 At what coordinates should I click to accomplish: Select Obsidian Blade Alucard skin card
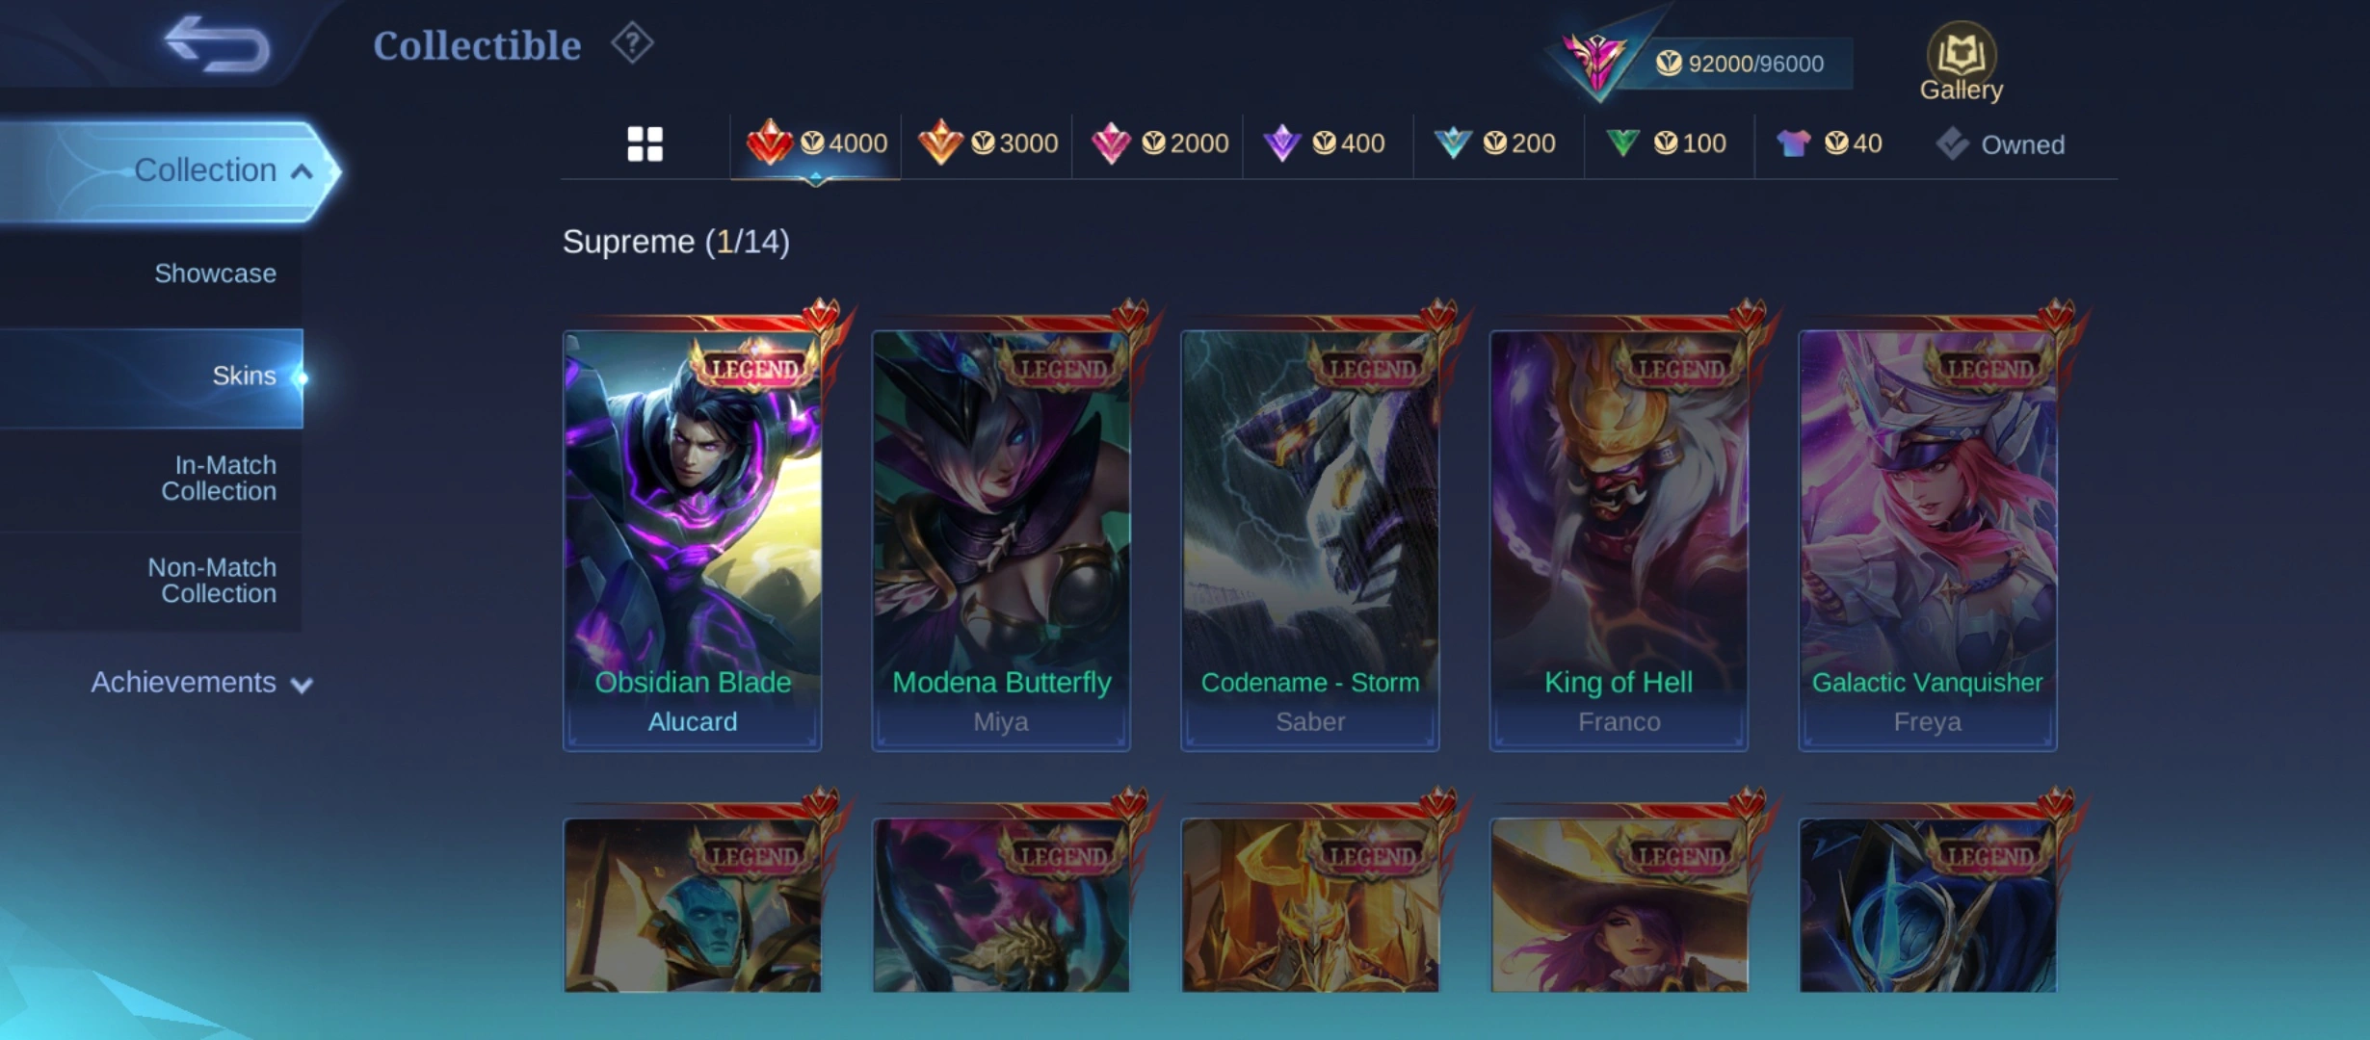click(x=692, y=540)
